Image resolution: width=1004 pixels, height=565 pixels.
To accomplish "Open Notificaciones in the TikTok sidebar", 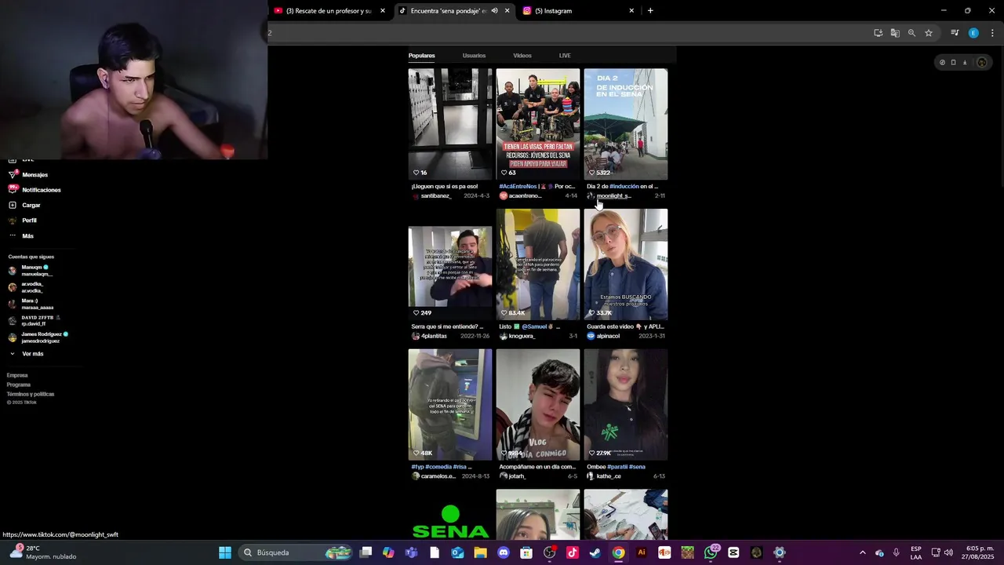I will click(35, 190).
